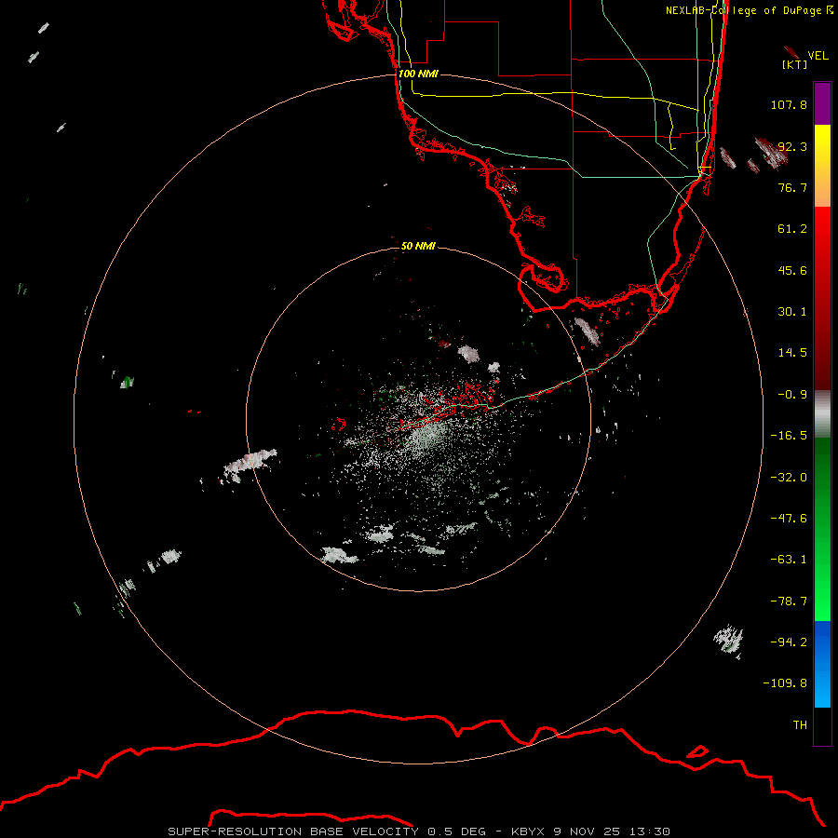
Task: Click the -16.5 velocity scale value
Action: (x=789, y=436)
